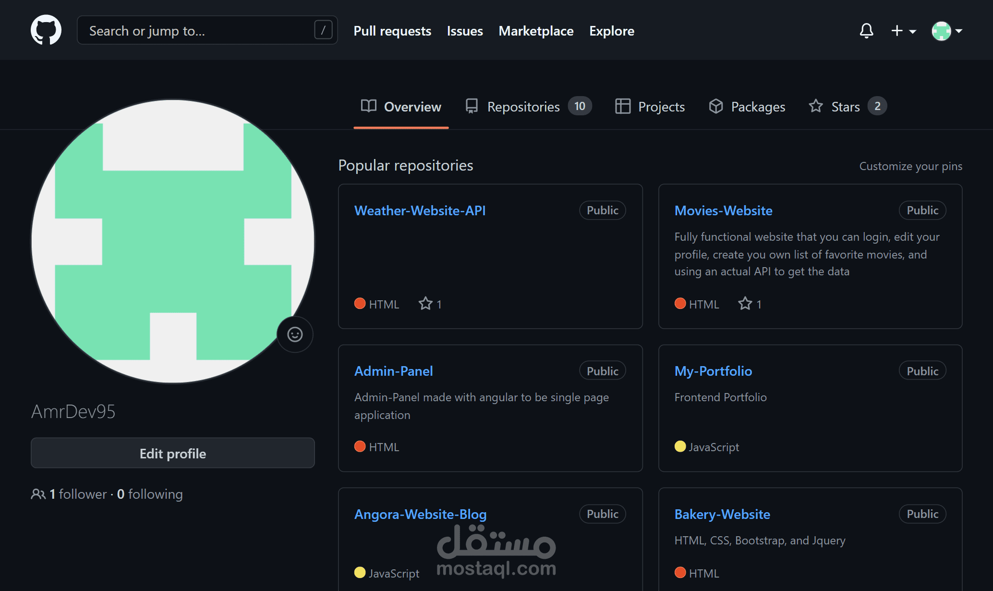Viewport: 993px width, 591px height.
Task: Click the followers people icon
Action: 38,494
